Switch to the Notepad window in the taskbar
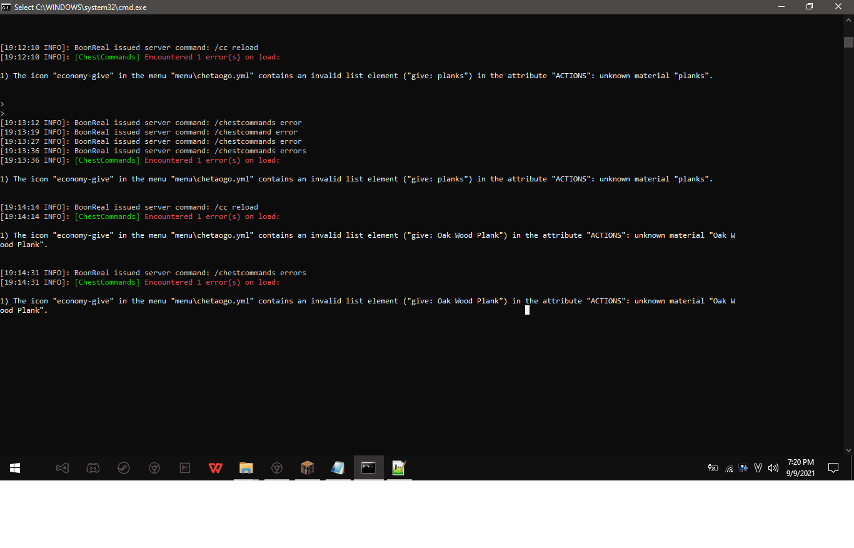 pos(338,468)
